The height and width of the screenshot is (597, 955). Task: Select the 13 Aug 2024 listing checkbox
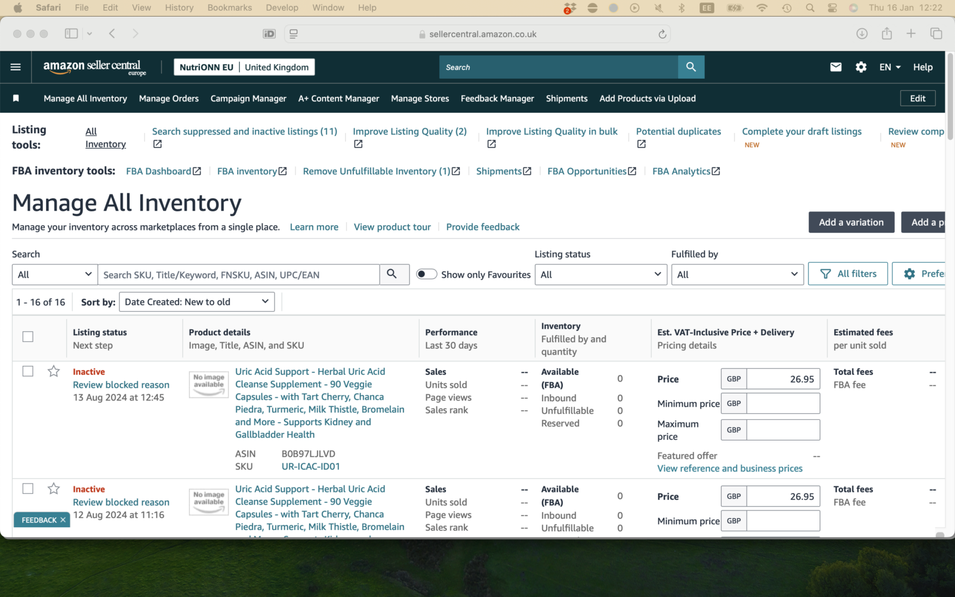tap(28, 371)
